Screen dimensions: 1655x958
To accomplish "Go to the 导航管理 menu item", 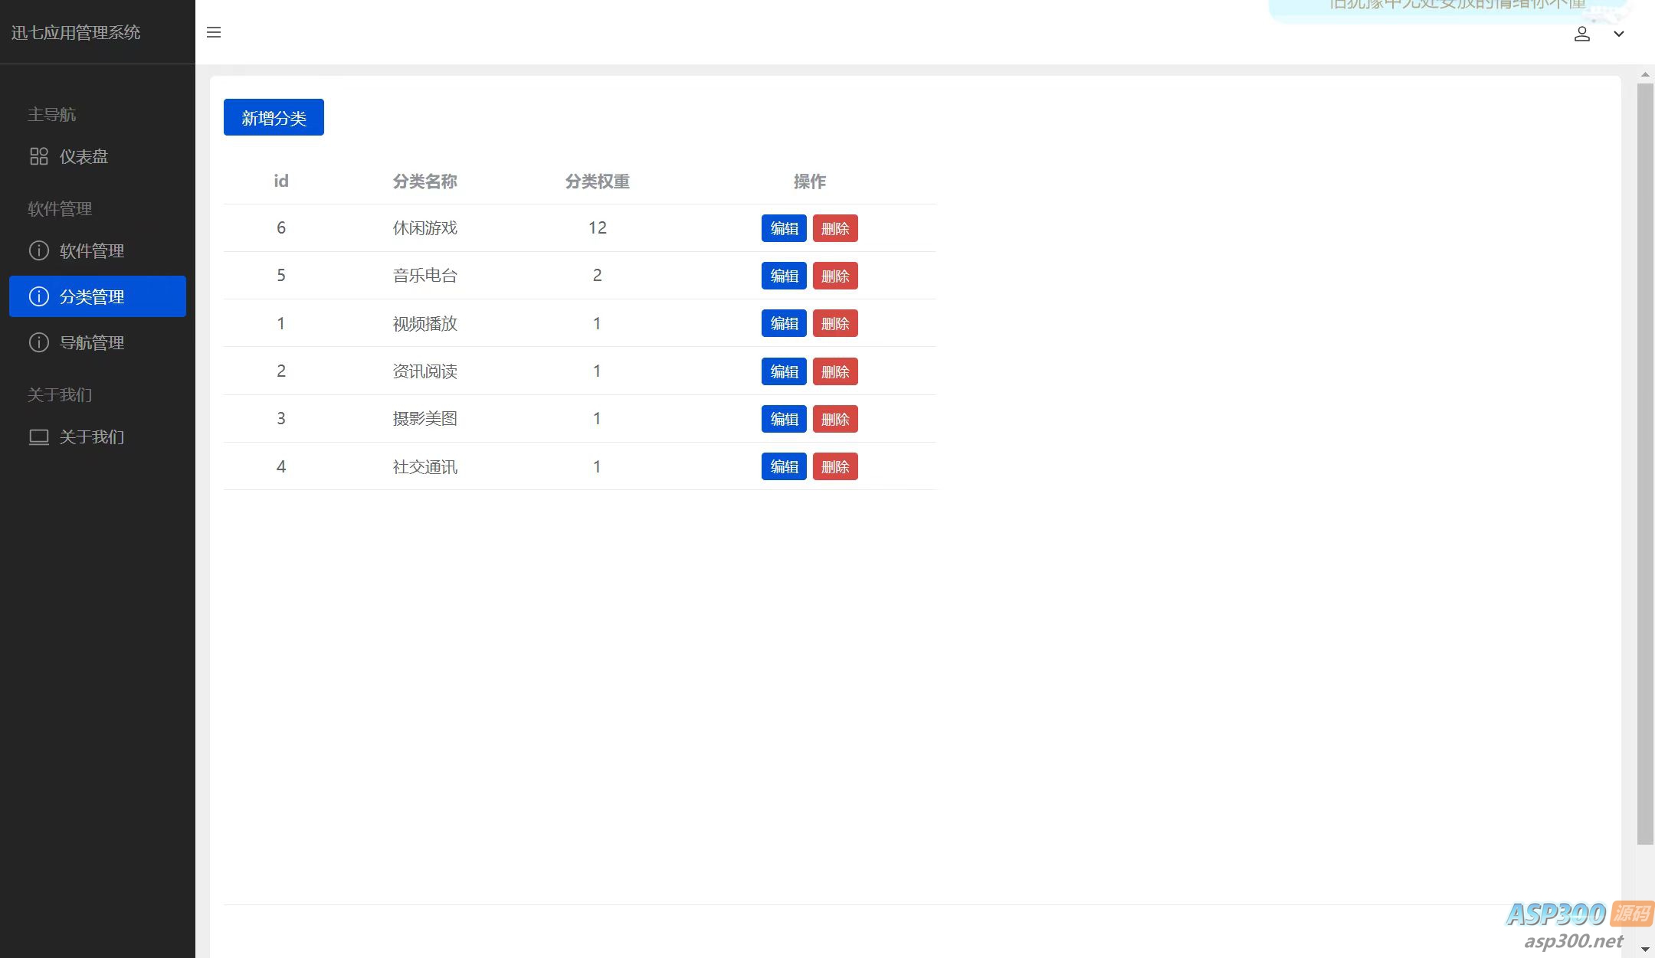I will coord(97,342).
